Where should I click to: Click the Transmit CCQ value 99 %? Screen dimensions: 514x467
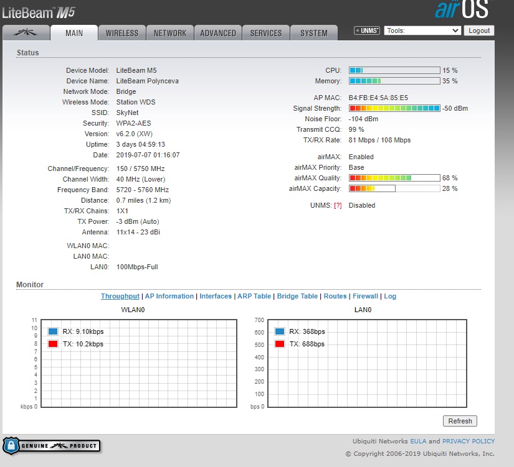[356, 129]
